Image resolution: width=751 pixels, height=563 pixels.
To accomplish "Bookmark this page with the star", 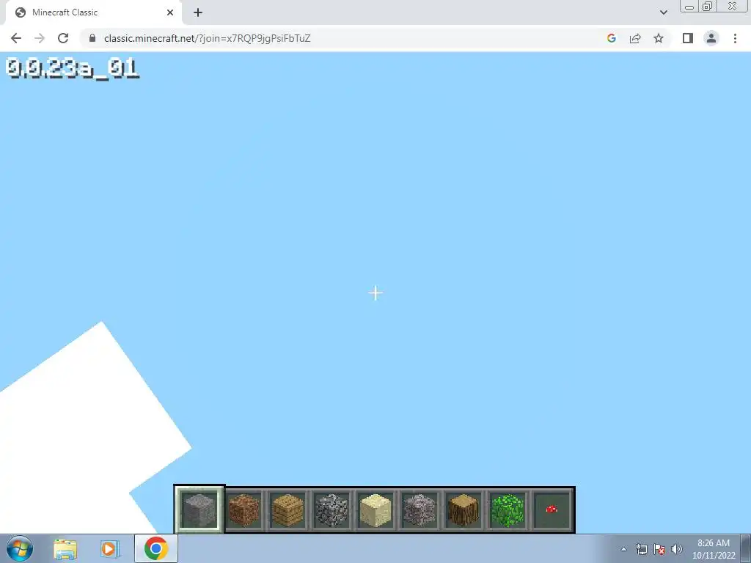I will pyautogui.click(x=659, y=38).
